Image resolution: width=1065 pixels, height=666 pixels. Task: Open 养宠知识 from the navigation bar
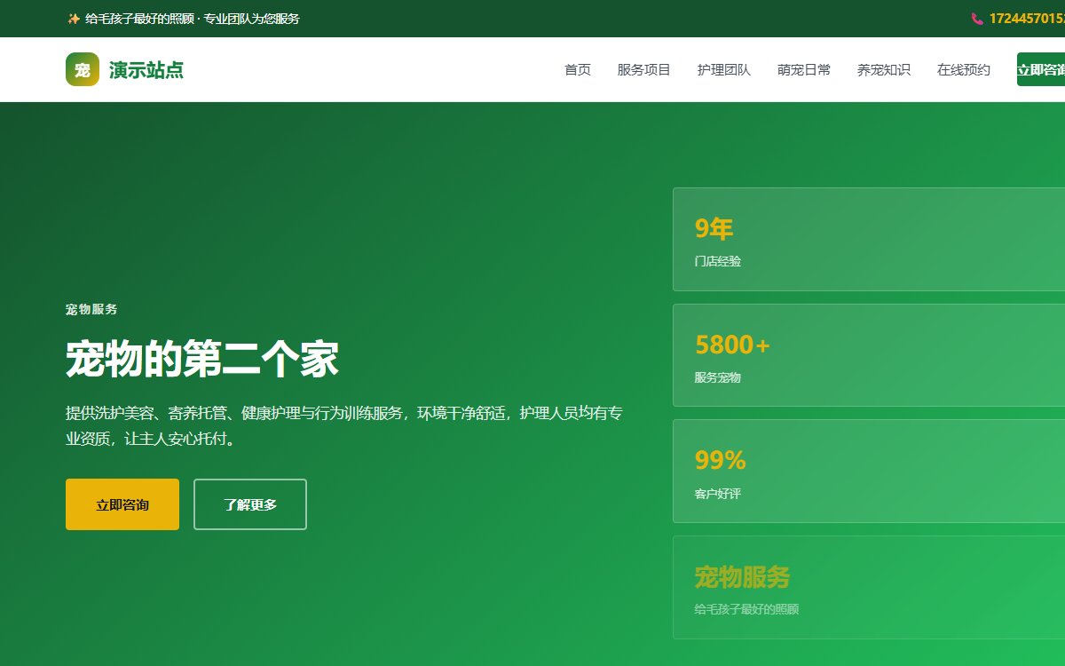coord(884,69)
